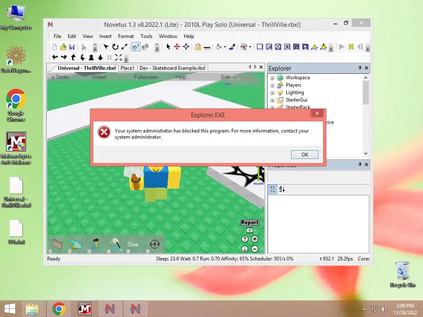Select the black arrow cursor tool

(x=169, y=47)
